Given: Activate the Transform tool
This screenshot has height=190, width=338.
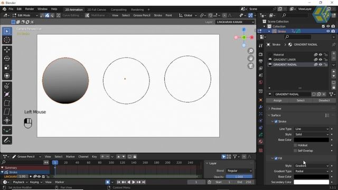Looking at the screenshot, I should coord(7,75).
